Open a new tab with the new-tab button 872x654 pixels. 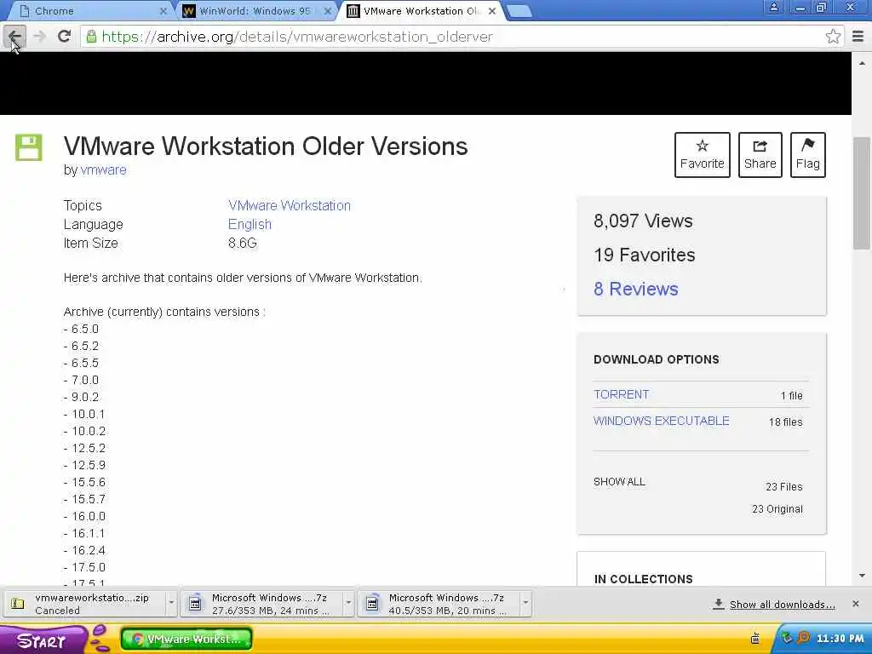tap(519, 11)
